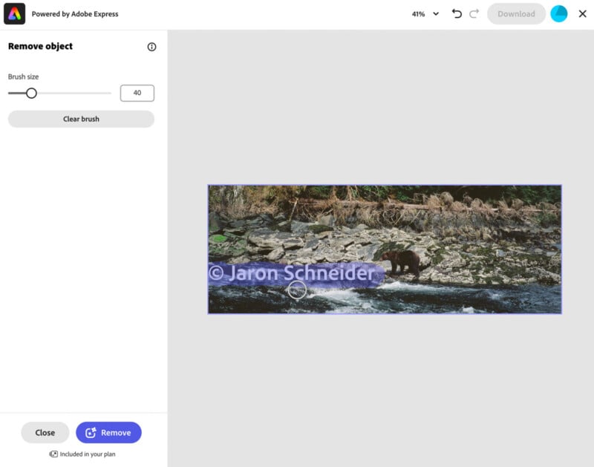Viewport: 594px width, 467px height.
Task: Open the Remove object info icon
Action: (x=151, y=47)
